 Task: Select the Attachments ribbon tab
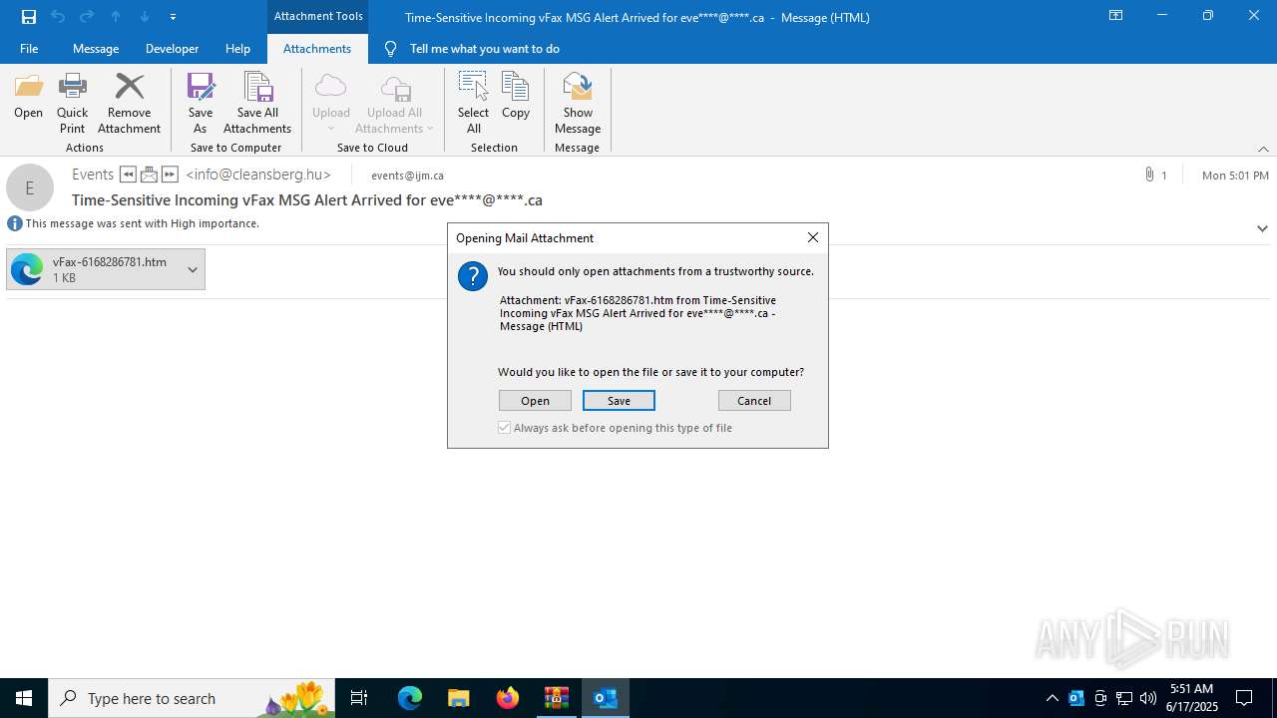[x=317, y=48]
